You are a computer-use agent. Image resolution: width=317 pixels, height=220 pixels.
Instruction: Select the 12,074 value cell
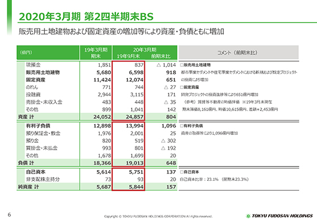coord(135,80)
